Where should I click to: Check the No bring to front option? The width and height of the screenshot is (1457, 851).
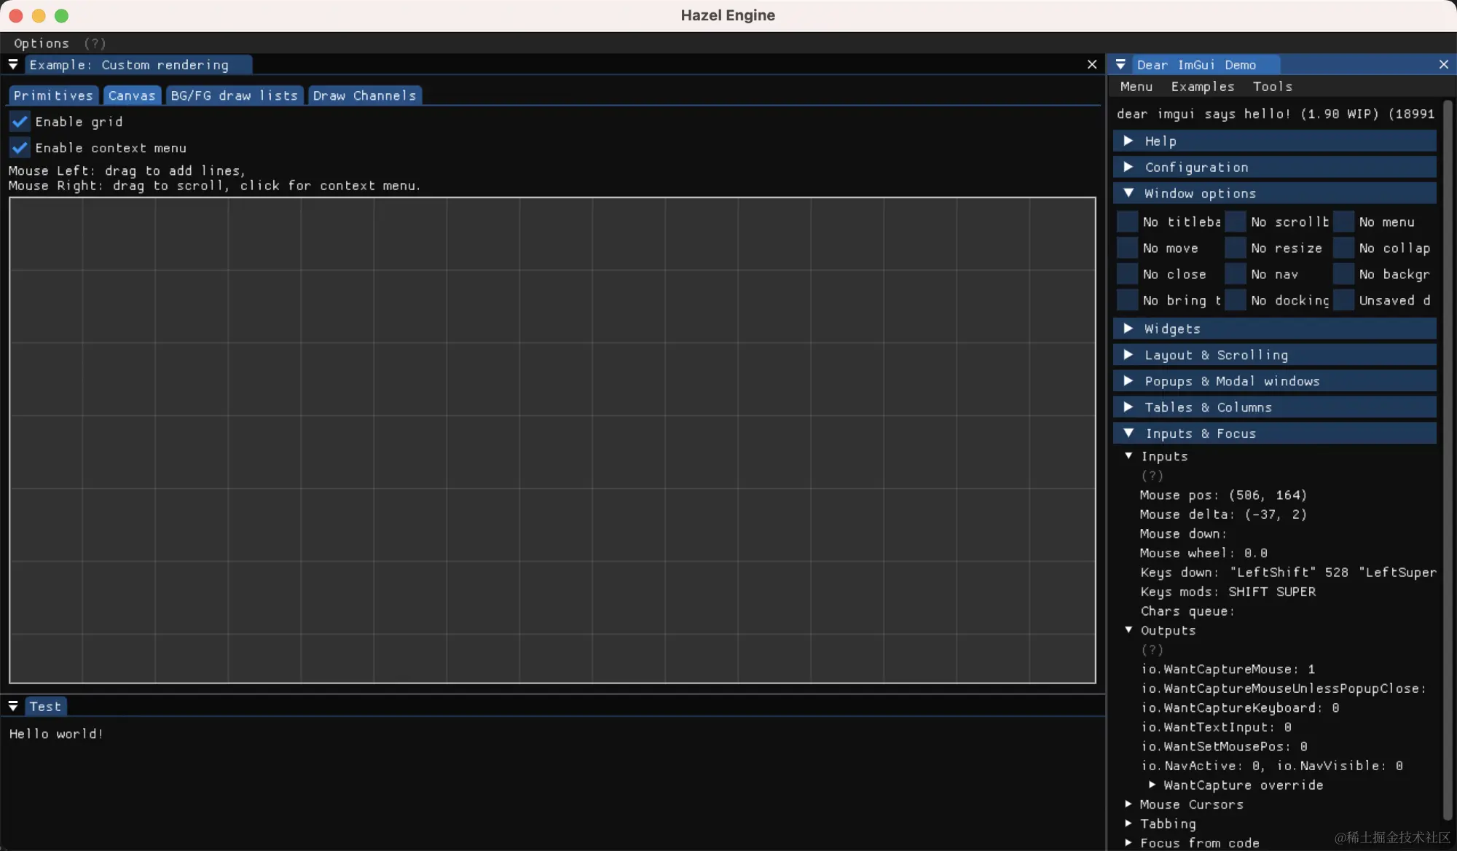tap(1127, 300)
